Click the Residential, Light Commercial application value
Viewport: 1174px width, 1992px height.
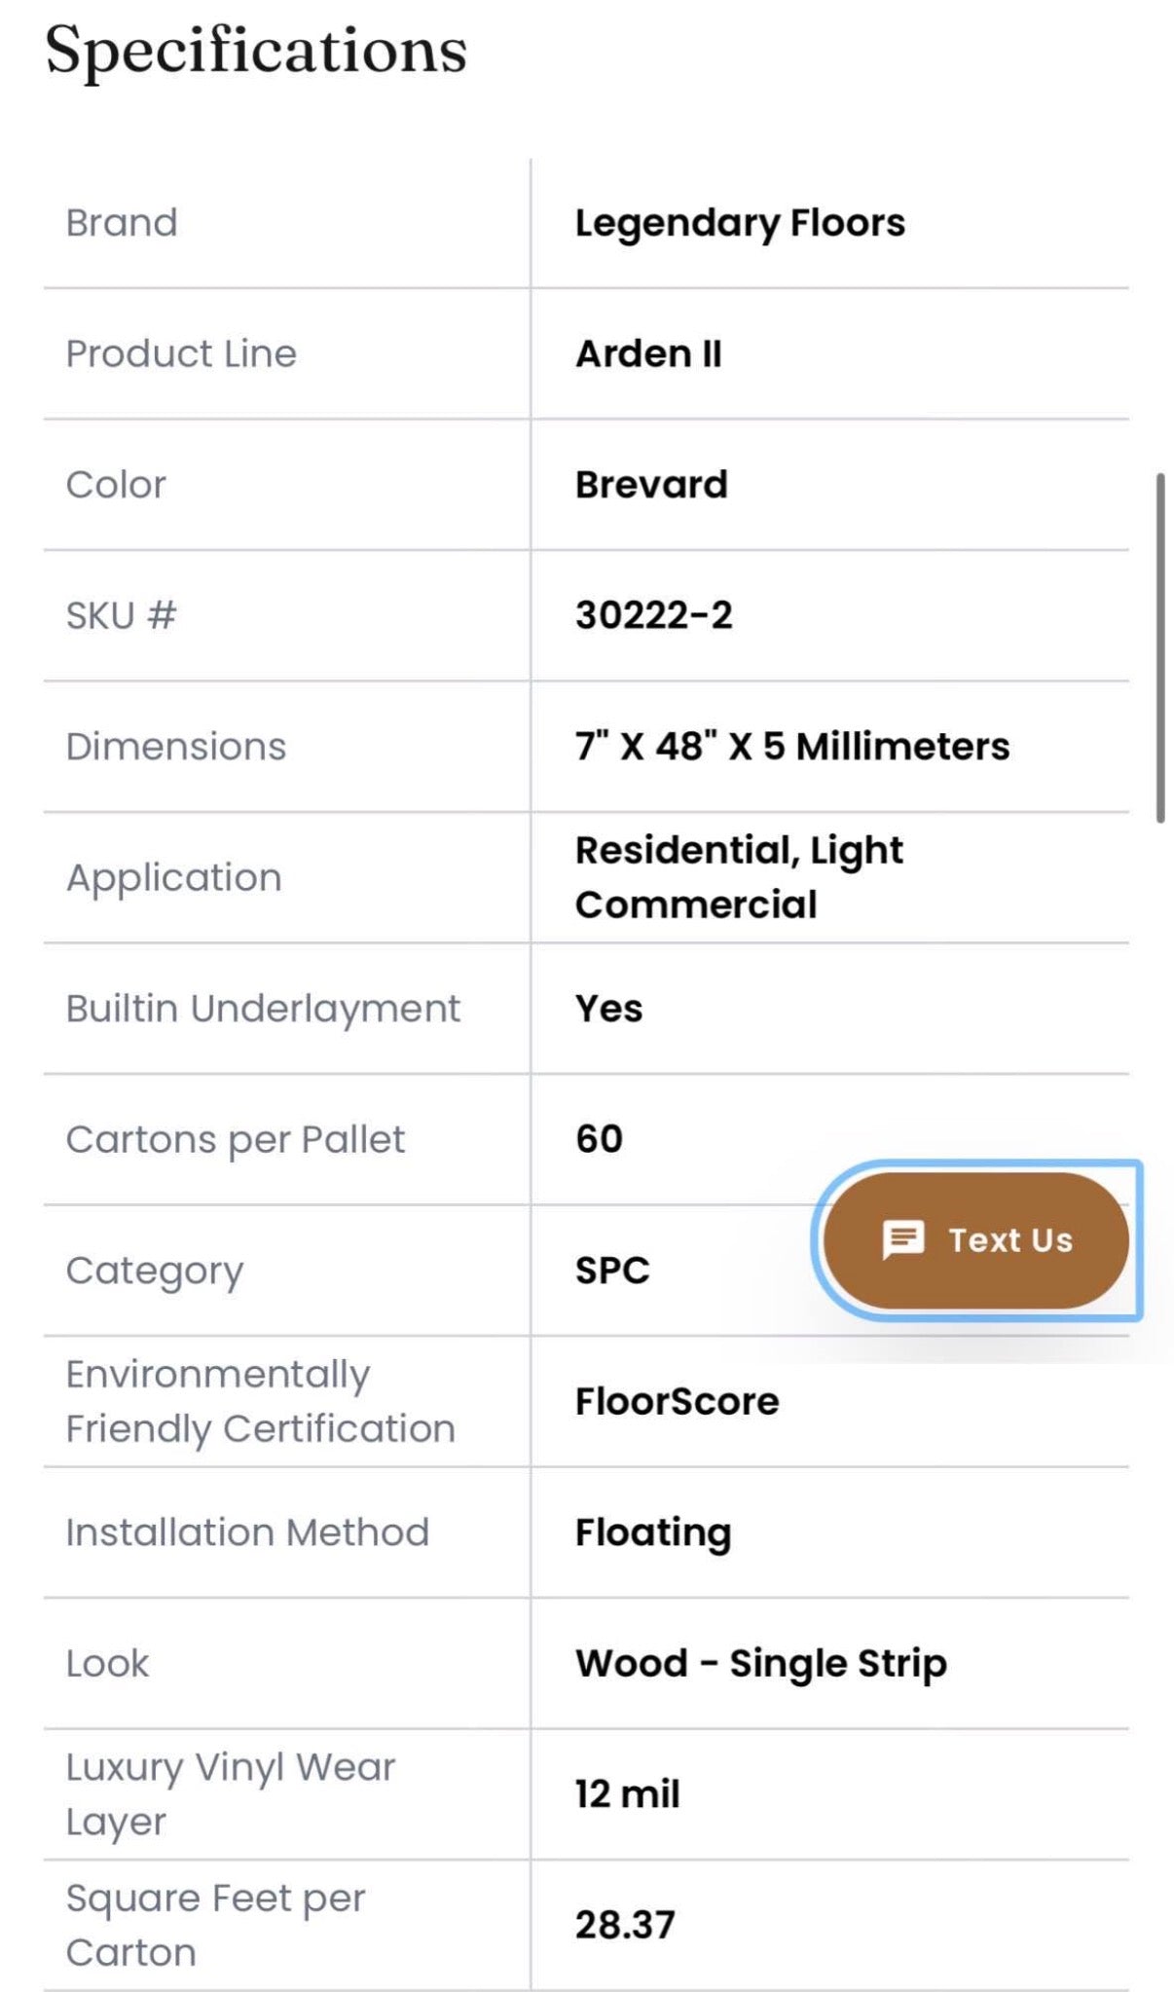tap(738, 877)
